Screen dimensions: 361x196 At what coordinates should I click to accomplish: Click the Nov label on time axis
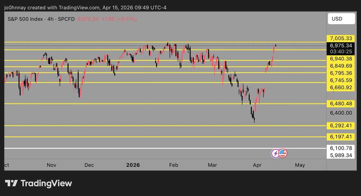pyautogui.click(x=51, y=165)
